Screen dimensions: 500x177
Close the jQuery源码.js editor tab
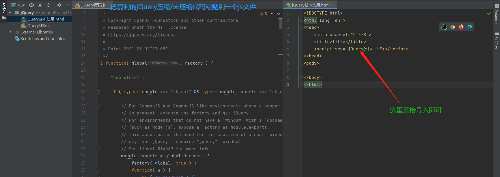point(109,5)
